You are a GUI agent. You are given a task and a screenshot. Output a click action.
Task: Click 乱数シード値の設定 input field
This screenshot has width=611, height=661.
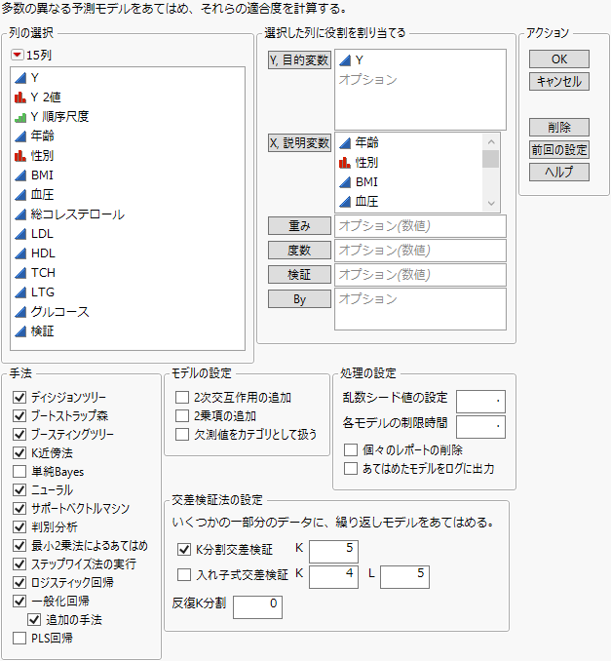[x=480, y=402]
